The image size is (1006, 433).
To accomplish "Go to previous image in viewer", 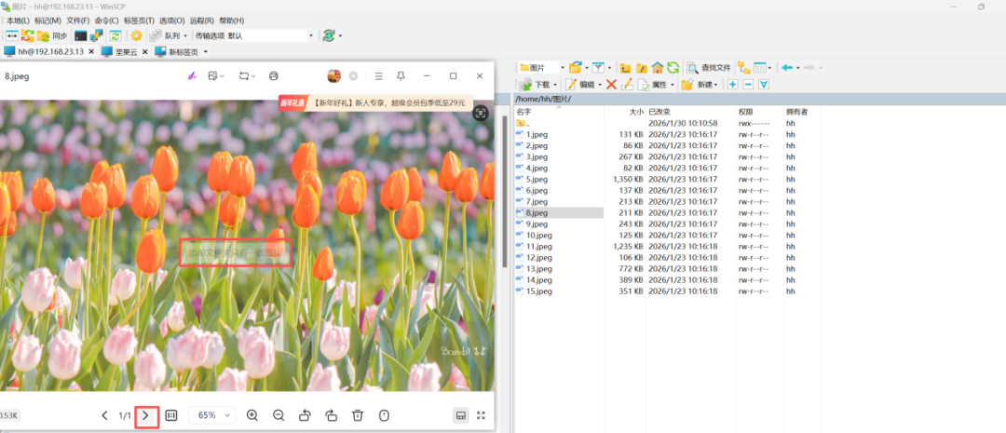I will [104, 415].
